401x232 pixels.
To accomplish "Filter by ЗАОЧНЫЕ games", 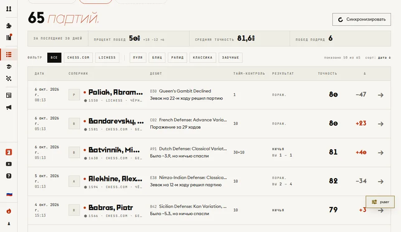I will point(231,58).
